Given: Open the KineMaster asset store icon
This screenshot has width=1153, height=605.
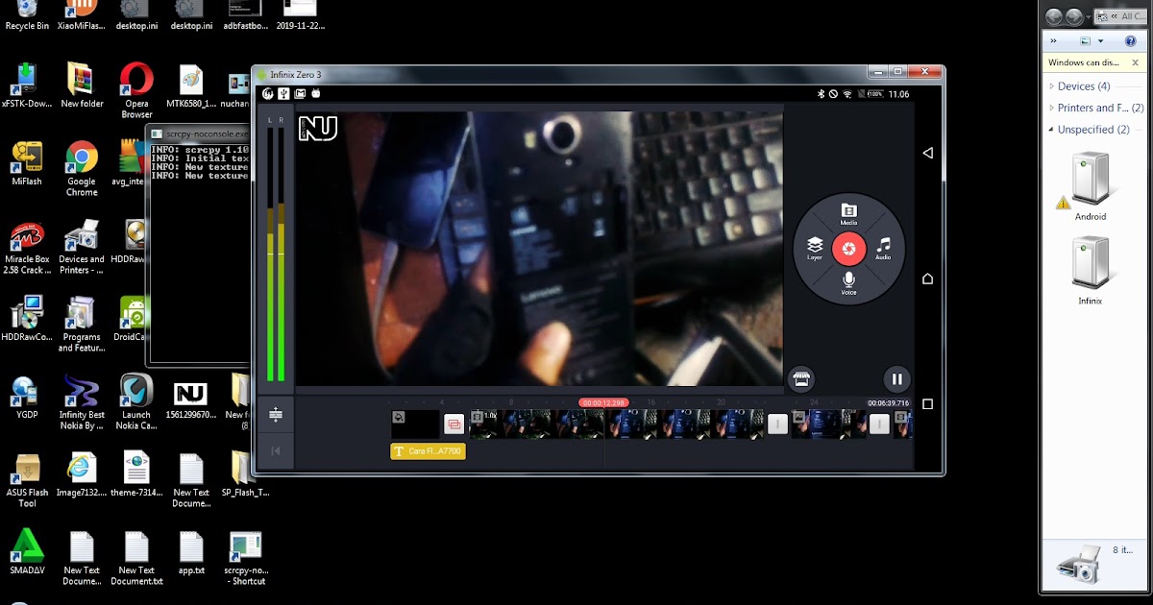Looking at the screenshot, I should [800, 378].
